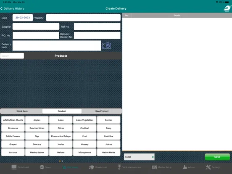Open the Settings section
The image size is (232, 174).
tap(213, 167)
